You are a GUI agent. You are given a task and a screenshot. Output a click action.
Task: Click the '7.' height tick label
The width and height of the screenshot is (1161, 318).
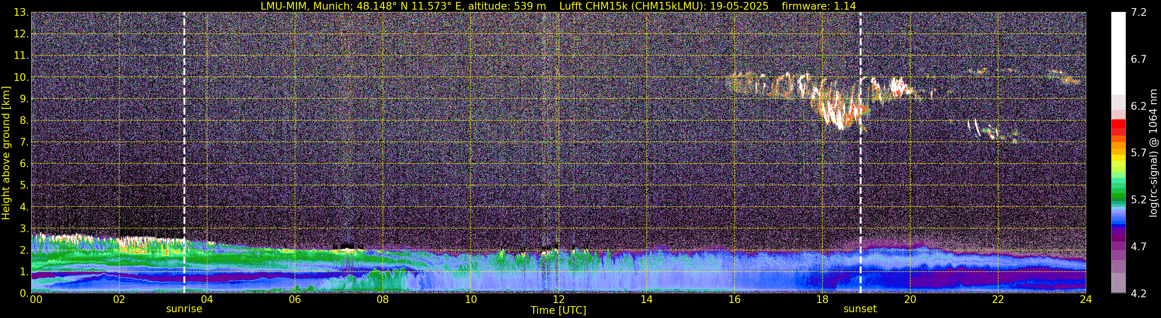24,142
